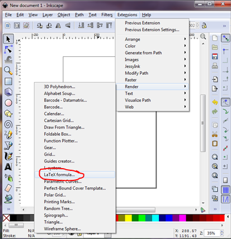This screenshot has height=239, width=231.
Task: Open the Help menu
Action: [x=147, y=15]
